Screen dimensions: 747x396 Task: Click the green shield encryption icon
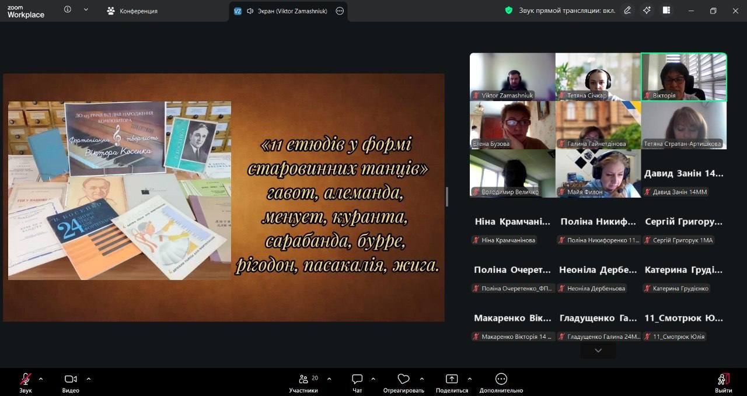click(x=509, y=10)
